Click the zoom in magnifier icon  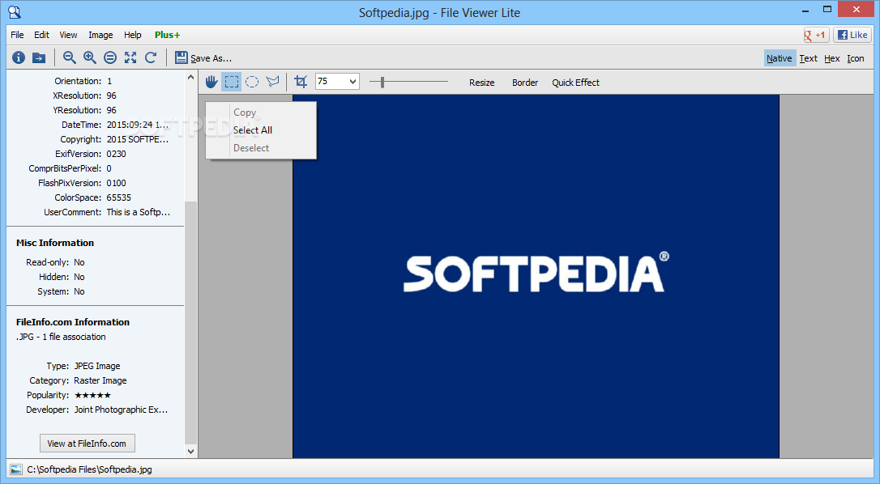pyautogui.click(x=90, y=57)
